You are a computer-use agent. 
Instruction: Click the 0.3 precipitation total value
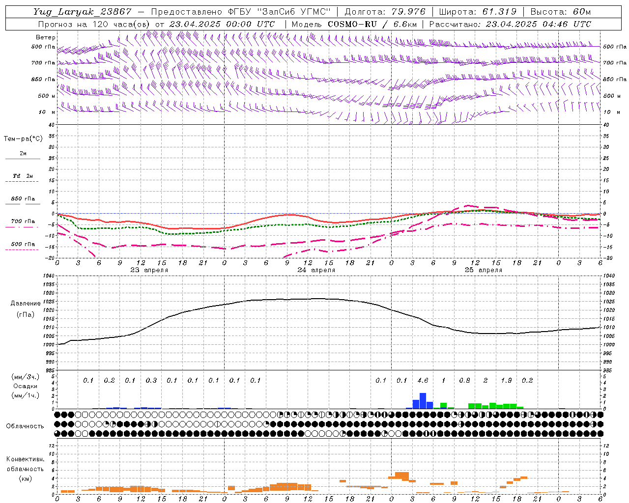(151, 381)
